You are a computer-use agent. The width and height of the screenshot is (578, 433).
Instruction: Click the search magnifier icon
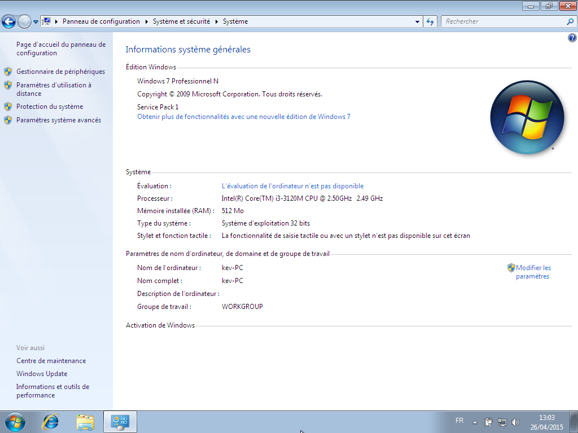pos(570,22)
